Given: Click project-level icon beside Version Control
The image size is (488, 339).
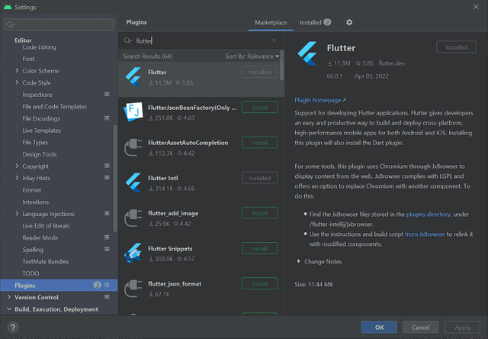Looking at the screenshot, I should 107,297.
